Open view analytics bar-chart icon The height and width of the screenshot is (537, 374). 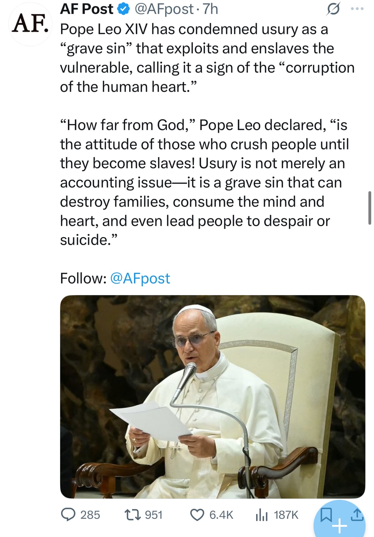tap(261, 515)
